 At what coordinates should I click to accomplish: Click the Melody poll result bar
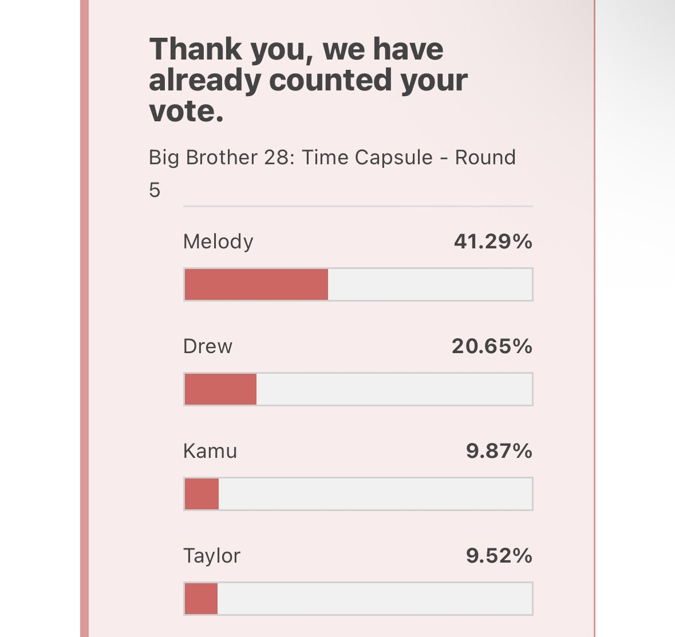(358, 284)
